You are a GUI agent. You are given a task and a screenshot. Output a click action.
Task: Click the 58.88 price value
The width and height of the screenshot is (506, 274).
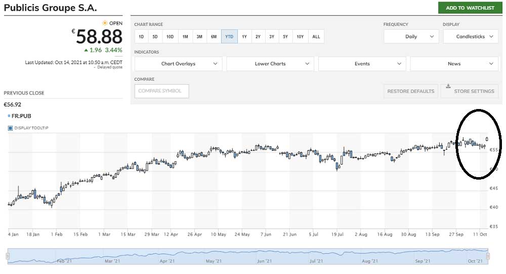99,36
